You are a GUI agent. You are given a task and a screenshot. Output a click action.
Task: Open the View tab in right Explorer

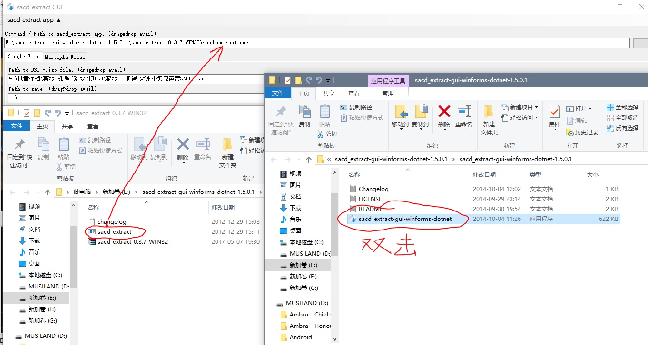click(x=354, y=94)
